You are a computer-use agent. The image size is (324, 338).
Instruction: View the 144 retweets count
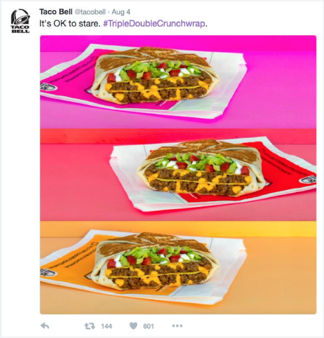click(107, 326)
